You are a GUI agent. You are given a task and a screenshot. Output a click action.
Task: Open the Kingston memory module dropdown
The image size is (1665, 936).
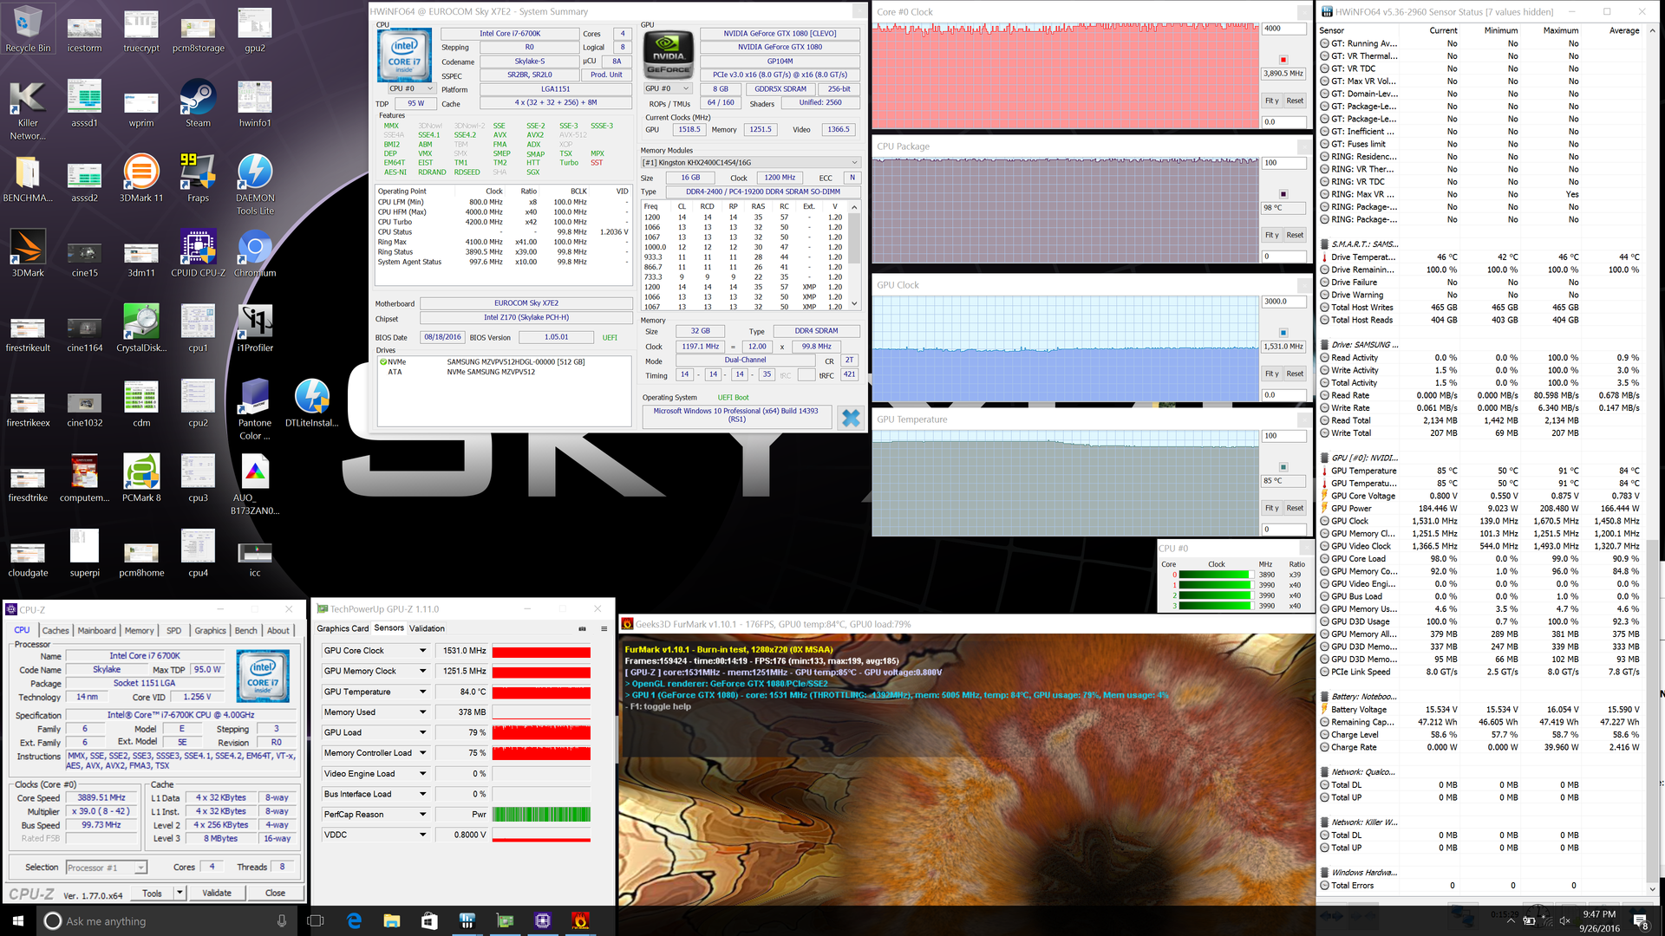coord(750,162)
